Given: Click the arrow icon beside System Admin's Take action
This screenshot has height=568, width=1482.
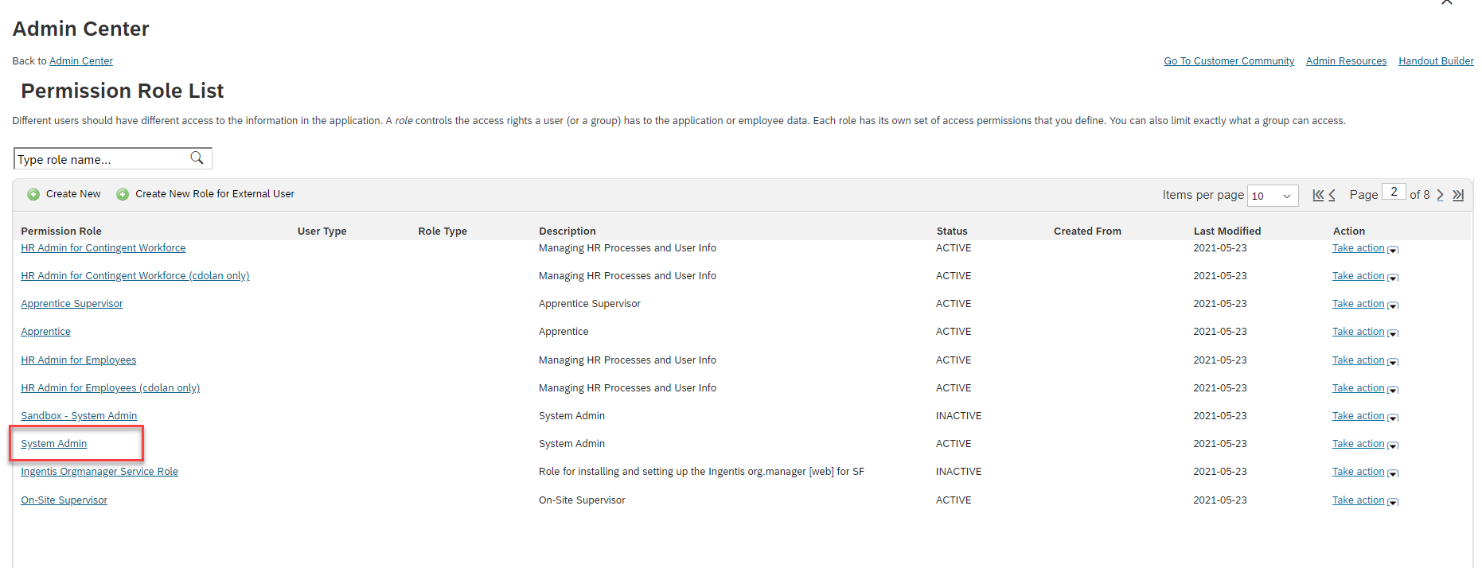Looking at the screenshot, I should pyautogui.click(x=1393, y=445).
